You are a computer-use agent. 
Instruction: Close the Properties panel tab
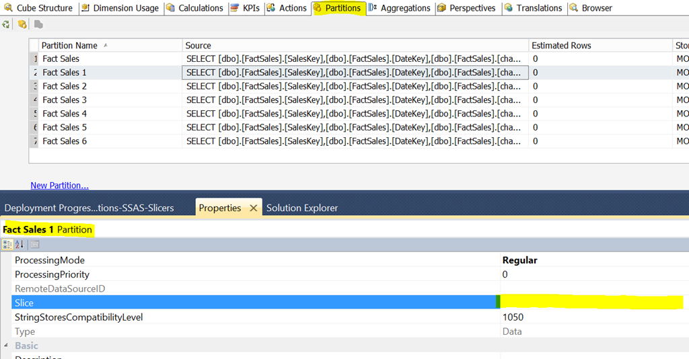coord(254,208)
